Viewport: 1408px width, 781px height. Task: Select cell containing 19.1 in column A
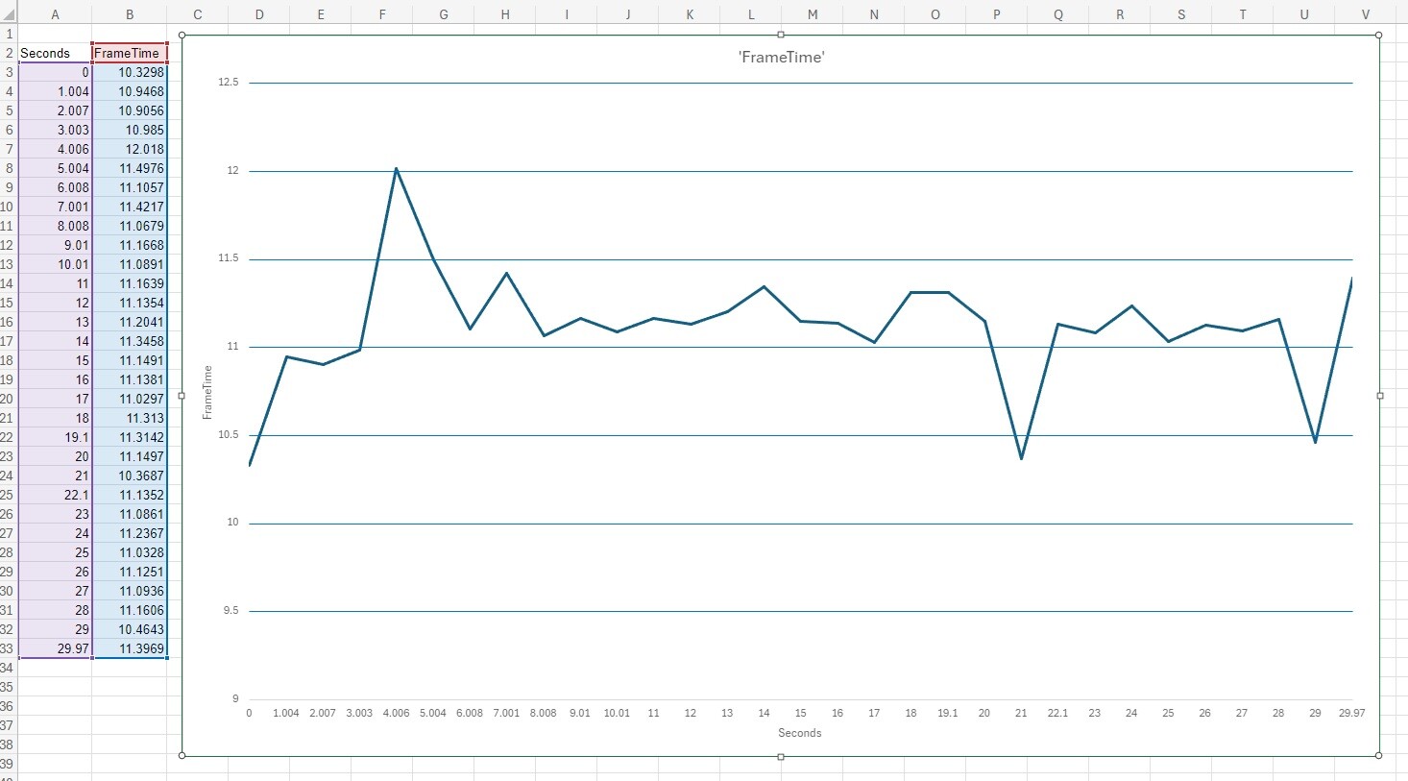pyautogui.click(x=55, y=437)
